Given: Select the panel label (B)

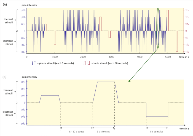Looking at the screenshot, I should 5,77.
